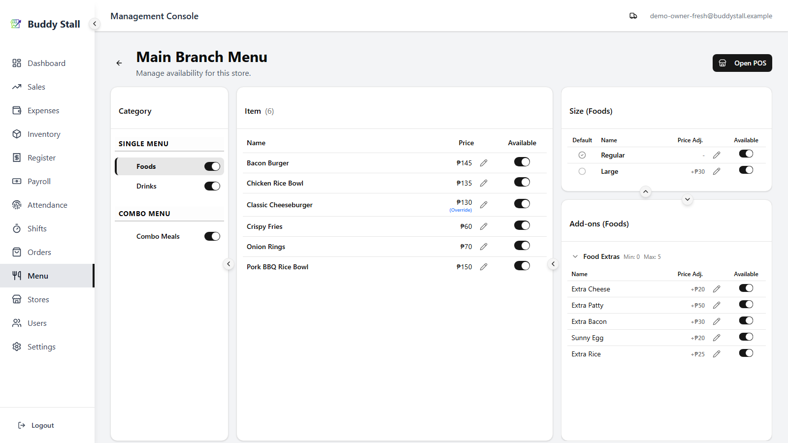Toggle Crispy Fries availability switch
This screenshot has height=443, width=788.
click(x=522, y=225)
